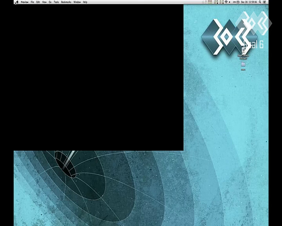Image resolution: width=282 pixels, height=226 pixels.
Task: Open Notification Center list icon
Action: point(264,2)
